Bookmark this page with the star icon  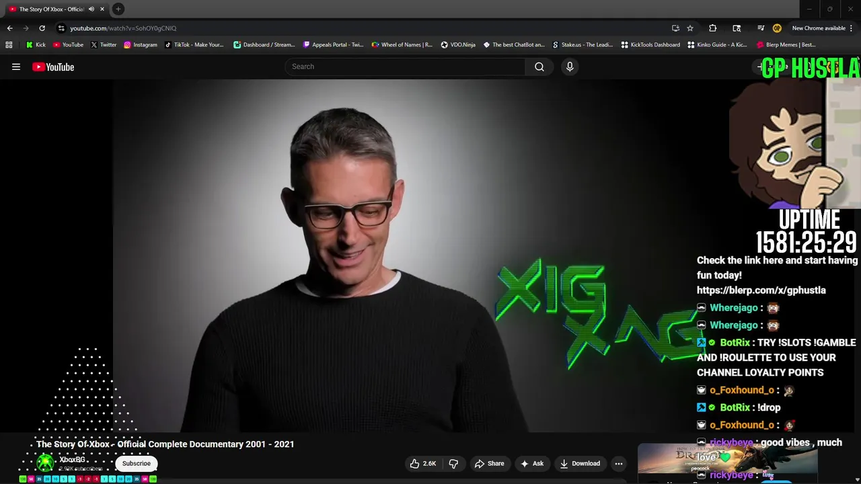(x=690, y=28)
